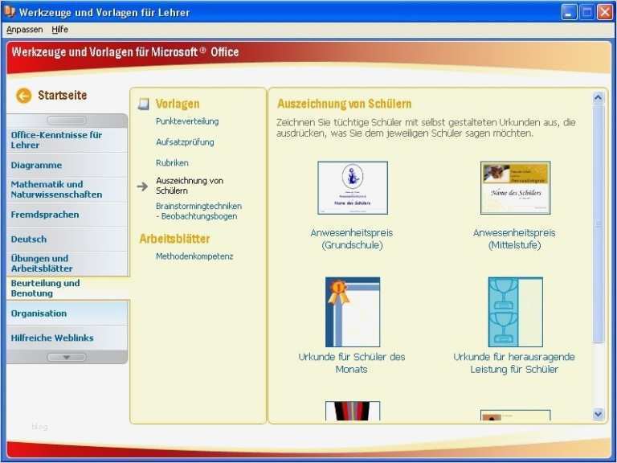Minimize the Werkzeuge und Vorlagen window

point(569,12)
